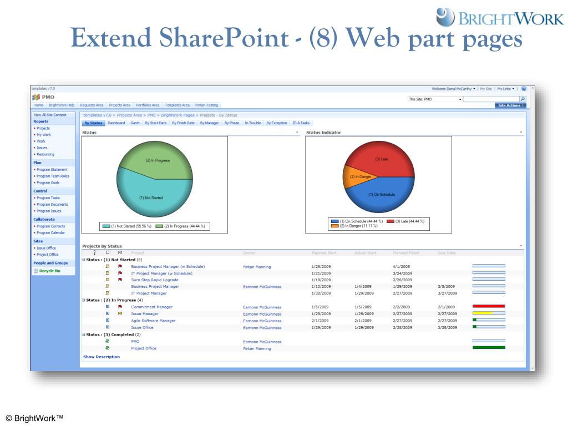The height and width of the screenshot is (426, 568).
Task: Open Fintan Manning owner link in first row
Action: 257,267
